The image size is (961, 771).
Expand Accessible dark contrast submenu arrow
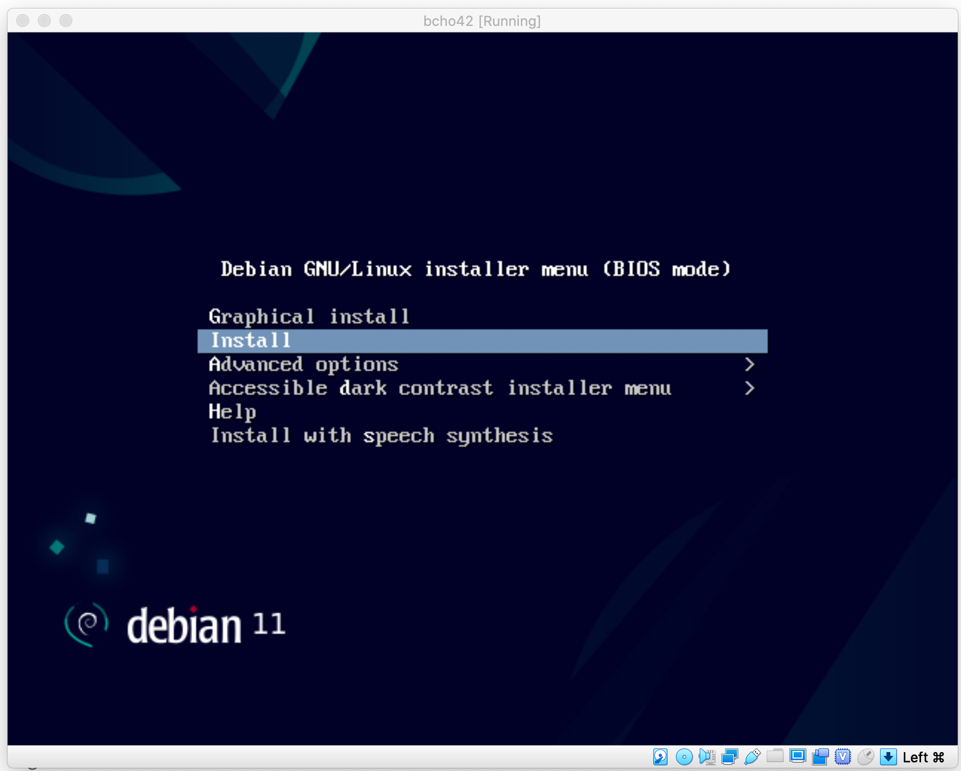tap(749, 388)
